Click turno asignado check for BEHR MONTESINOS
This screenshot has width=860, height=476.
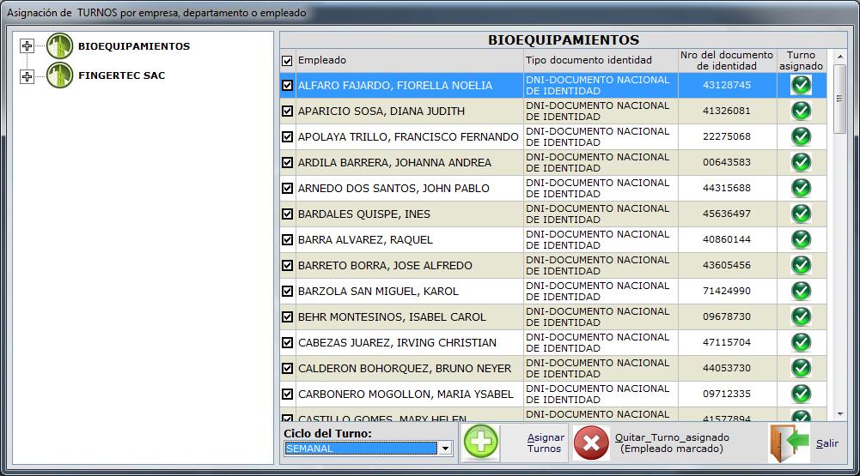[802, 316]
